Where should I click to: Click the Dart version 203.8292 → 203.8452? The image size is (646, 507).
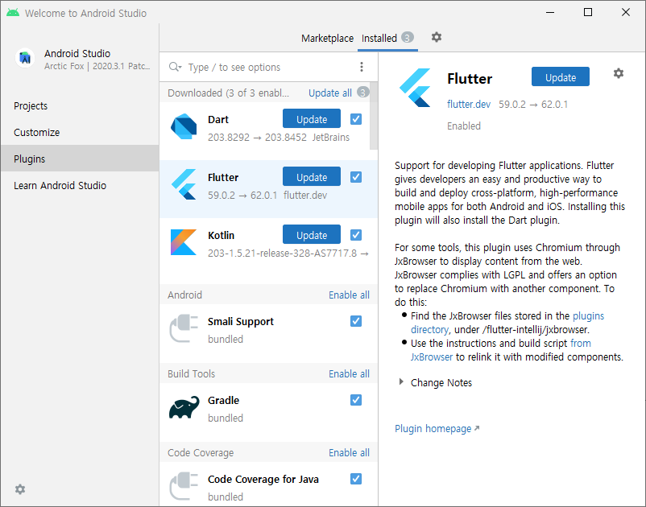click(257, 138)
